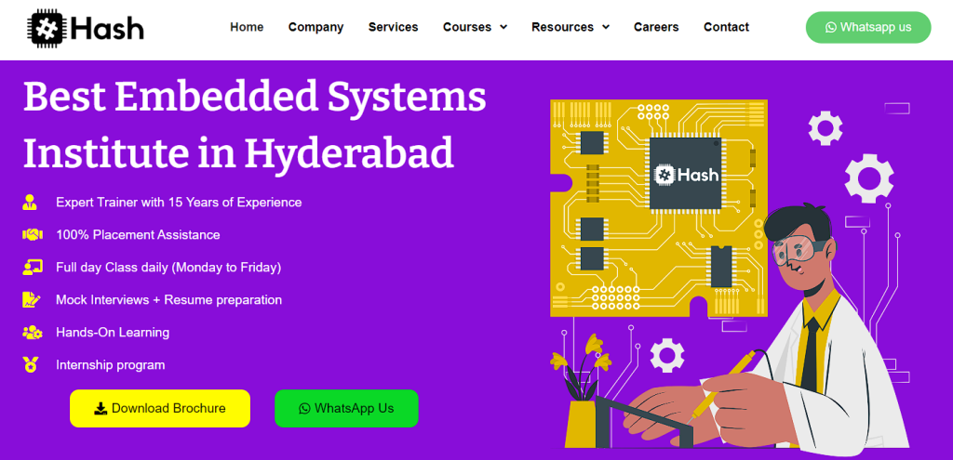Go to the Company page

316,27
